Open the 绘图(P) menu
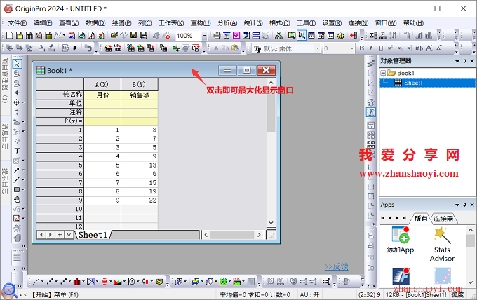The width and height of the screenshot is (477, 300). pyautogui.click(x=121, y=23)
